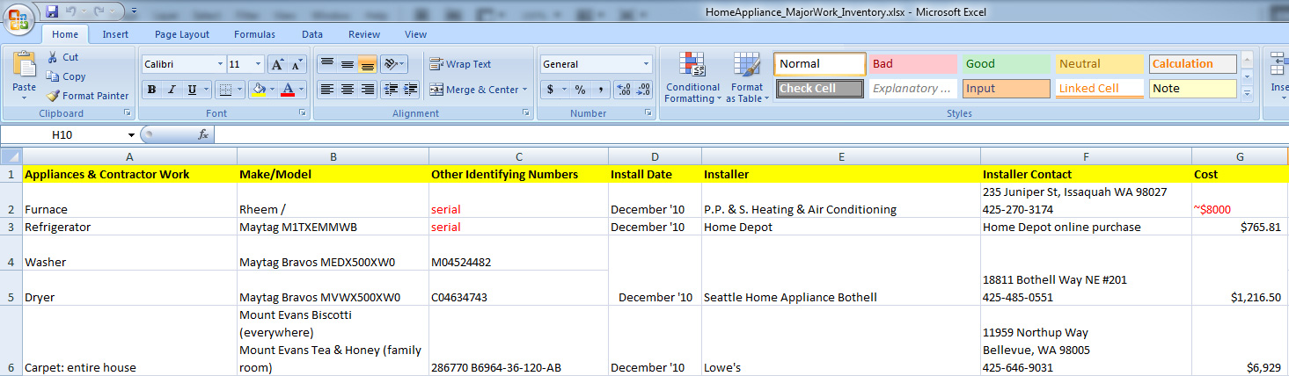The height and width of the screenshot is (376, 1289).
Task: Open the View tab
Action: point(415,34)
